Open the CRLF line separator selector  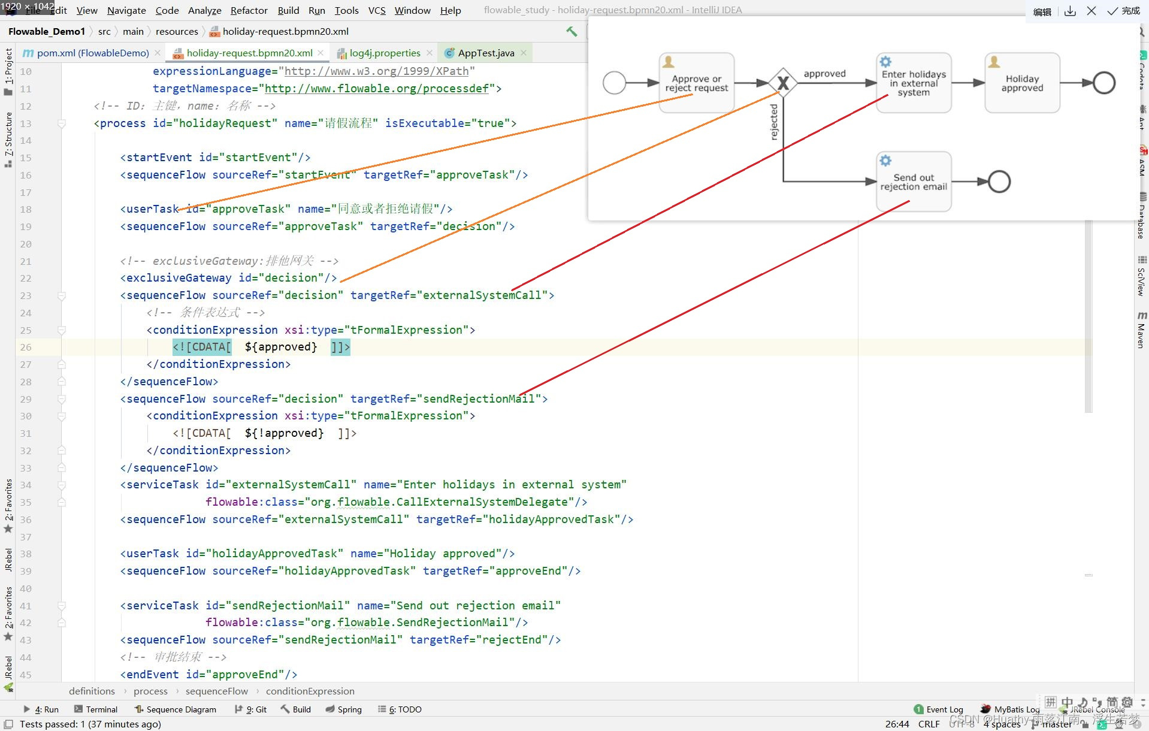click(x=929, y=724)
